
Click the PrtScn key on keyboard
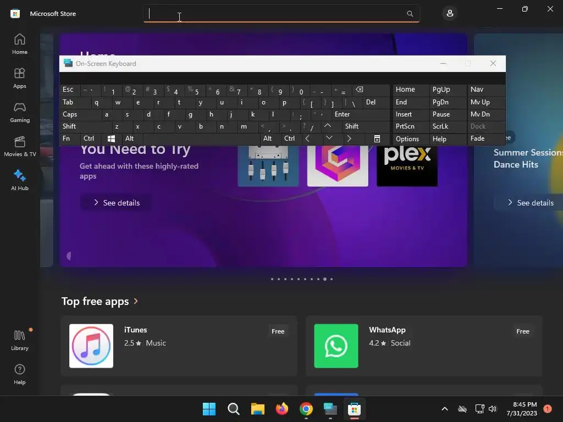pyautogui.click(x=410, y=126)
